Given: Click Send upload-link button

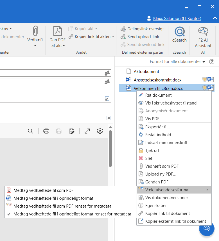Looking at the screenshot, I should (143, 37).
